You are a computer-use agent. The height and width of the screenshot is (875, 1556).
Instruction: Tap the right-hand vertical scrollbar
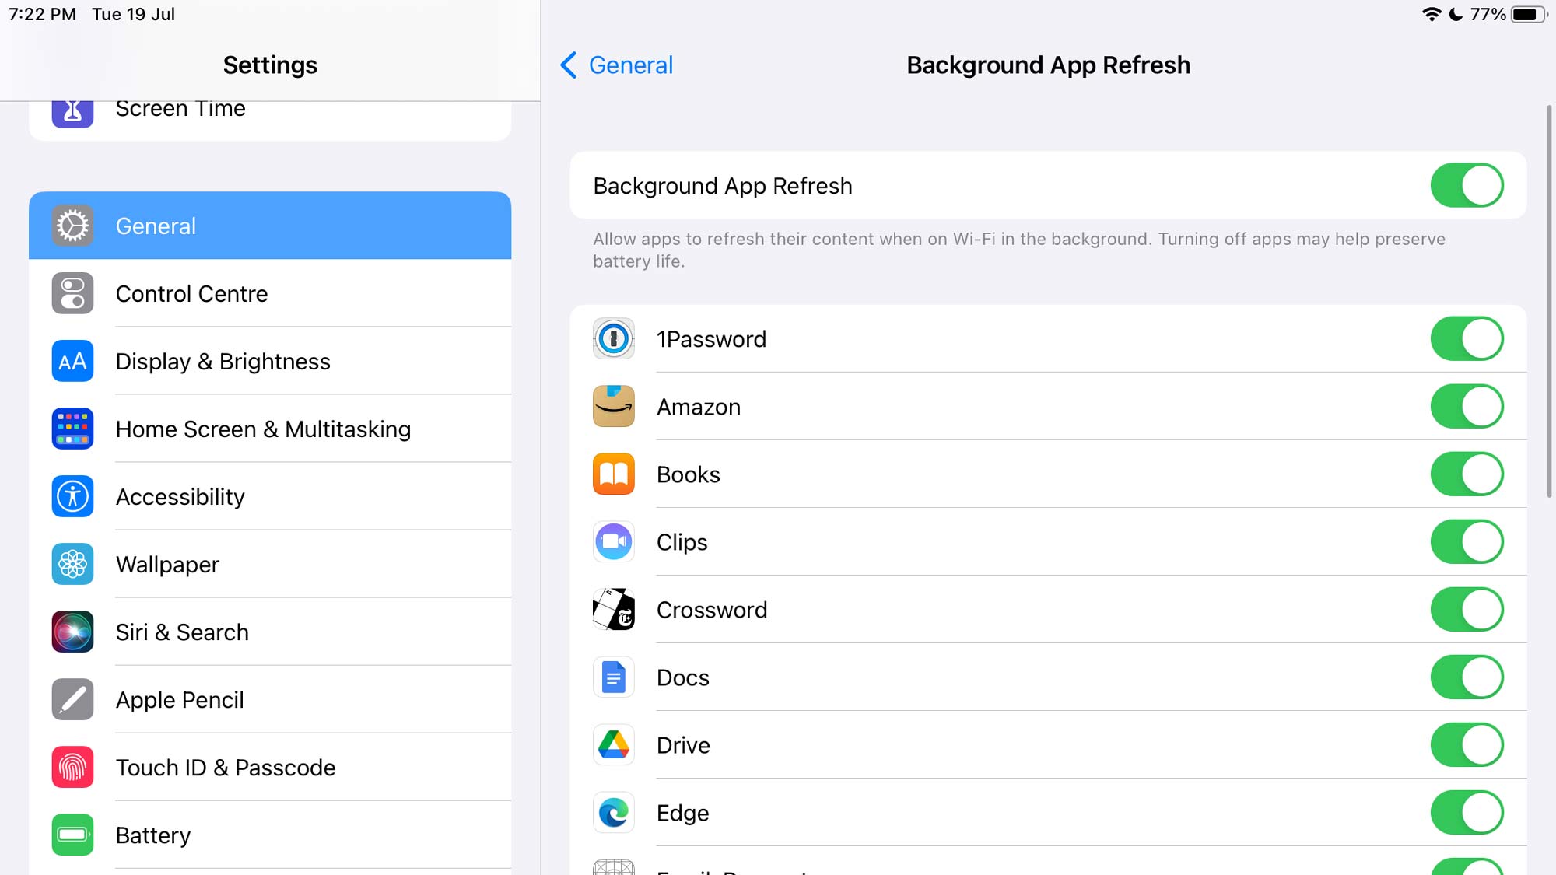[1549, 301]
